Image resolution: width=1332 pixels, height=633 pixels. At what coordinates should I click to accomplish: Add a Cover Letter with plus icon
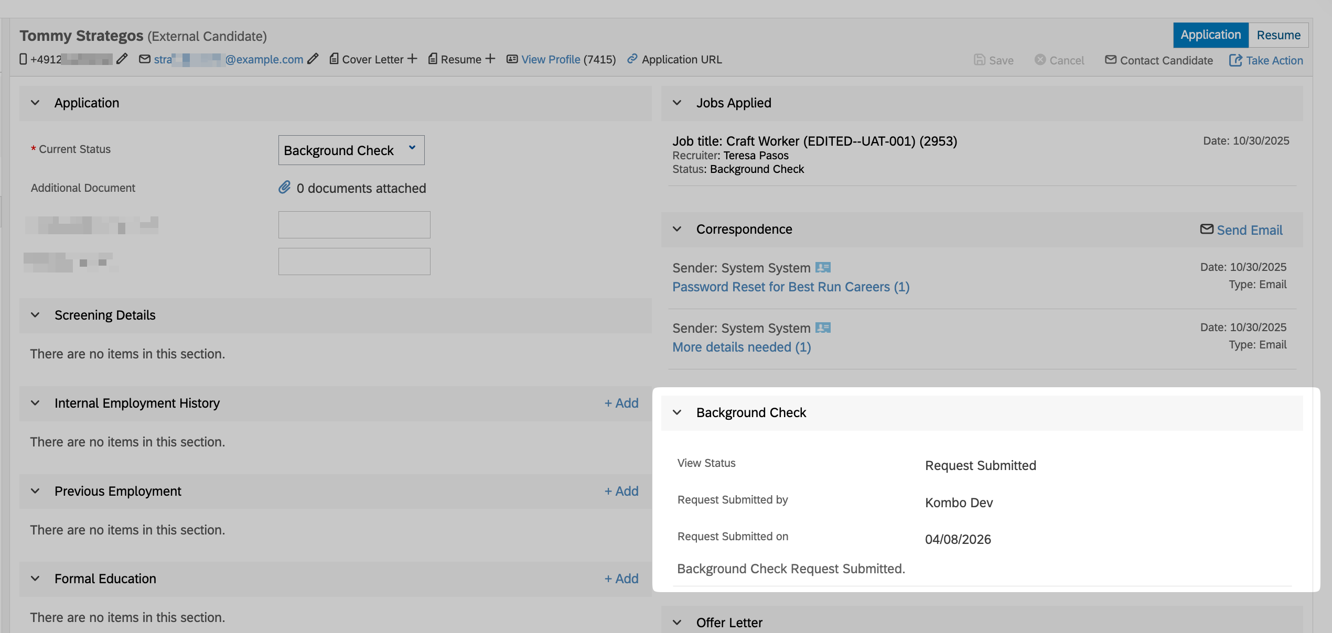point(413,59)
